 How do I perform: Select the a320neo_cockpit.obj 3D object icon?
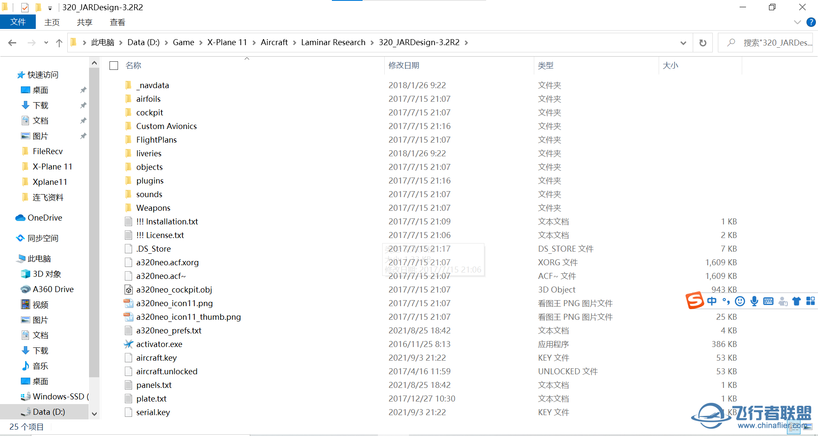click(128, 290)
